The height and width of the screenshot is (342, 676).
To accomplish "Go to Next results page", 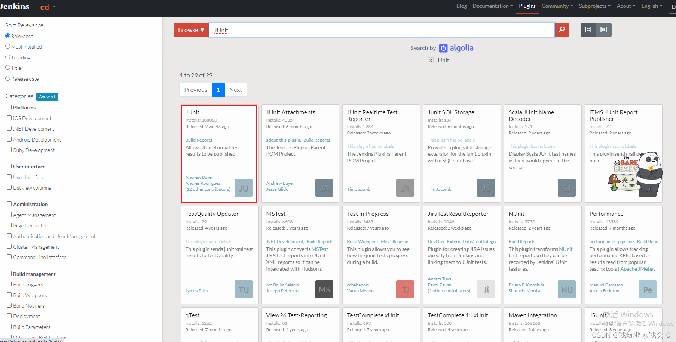I will coord(236,90).
